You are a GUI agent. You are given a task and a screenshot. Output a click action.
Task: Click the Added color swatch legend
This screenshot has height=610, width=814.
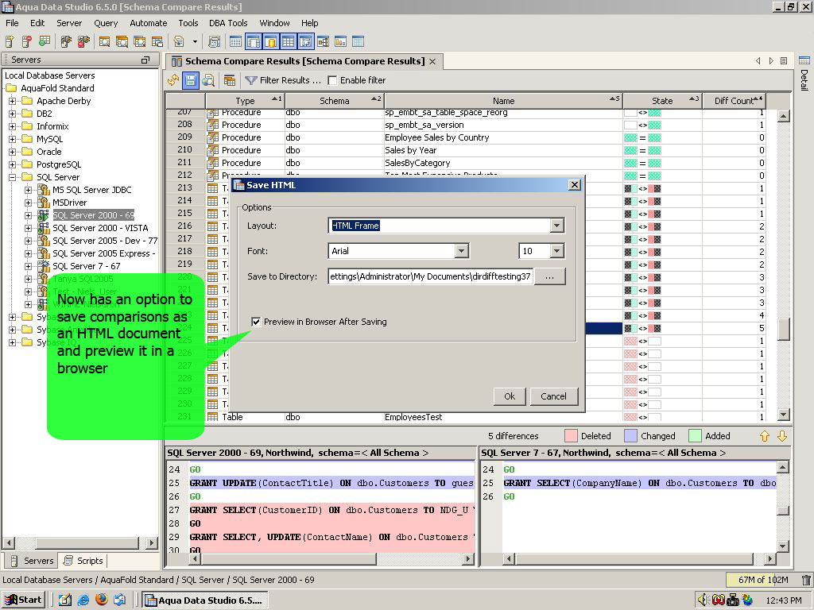(x=695, y=436)
